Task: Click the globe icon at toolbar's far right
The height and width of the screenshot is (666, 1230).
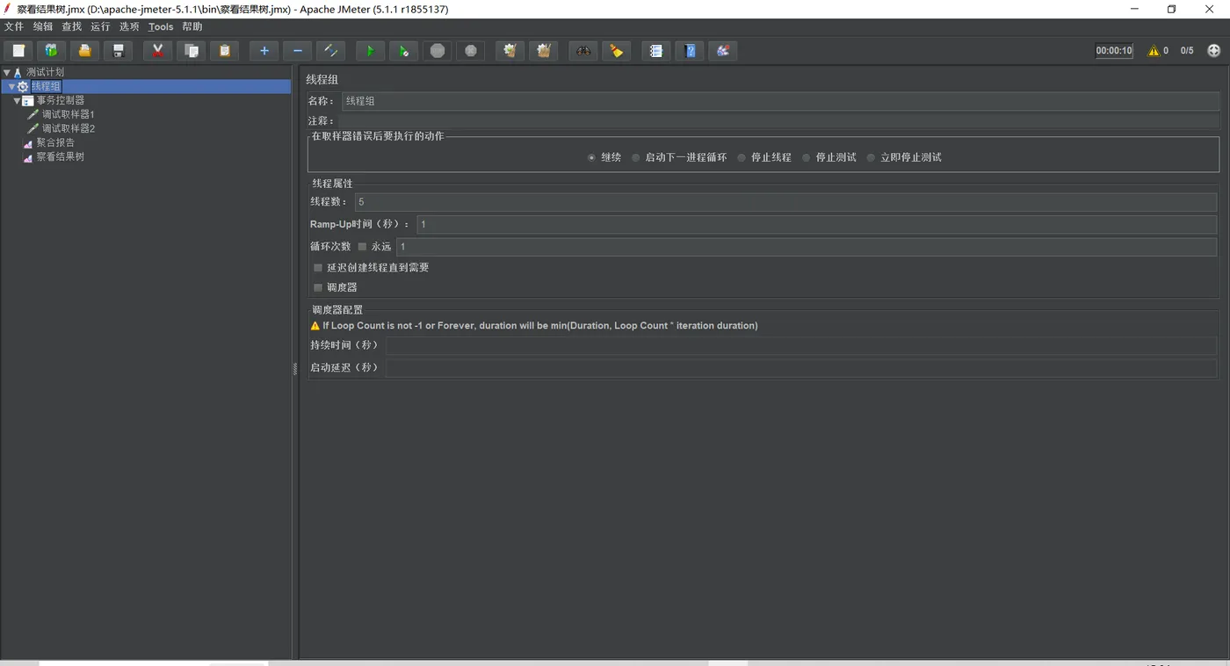Action: point(1214,51)
